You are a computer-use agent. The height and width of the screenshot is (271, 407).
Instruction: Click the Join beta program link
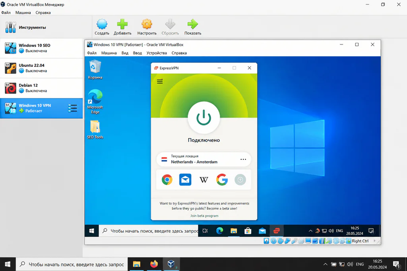point(204,215)
